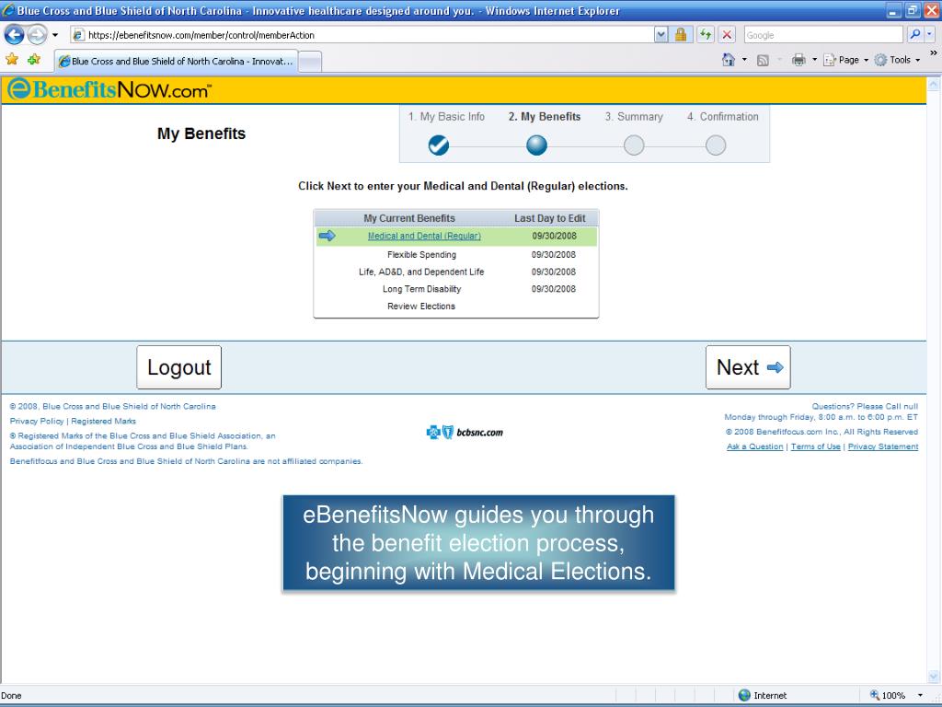Click the page scrollbar down arrow
Screen dimensions: 942x707
934,677
